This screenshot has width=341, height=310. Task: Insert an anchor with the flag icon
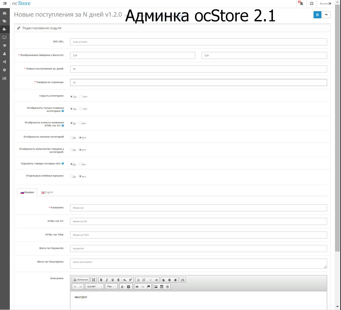click(x=149, y=287)
